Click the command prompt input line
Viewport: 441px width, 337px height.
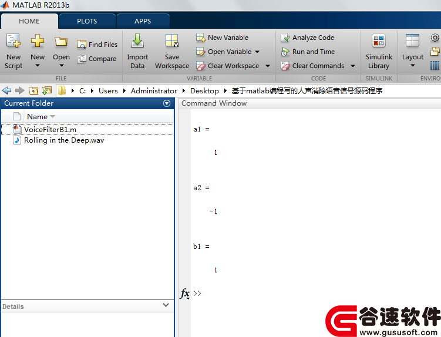[315, 294]
